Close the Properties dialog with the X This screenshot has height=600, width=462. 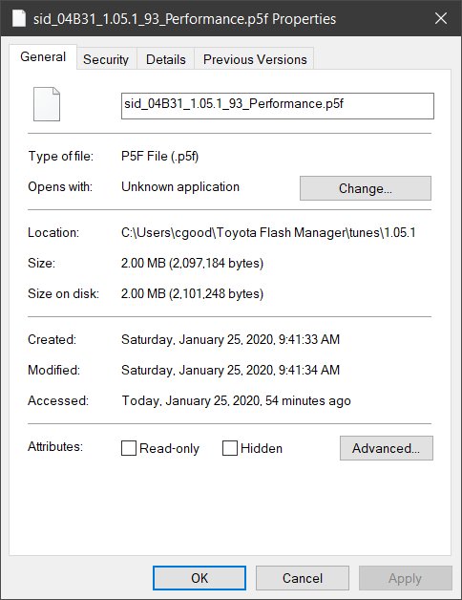(441, 18)
